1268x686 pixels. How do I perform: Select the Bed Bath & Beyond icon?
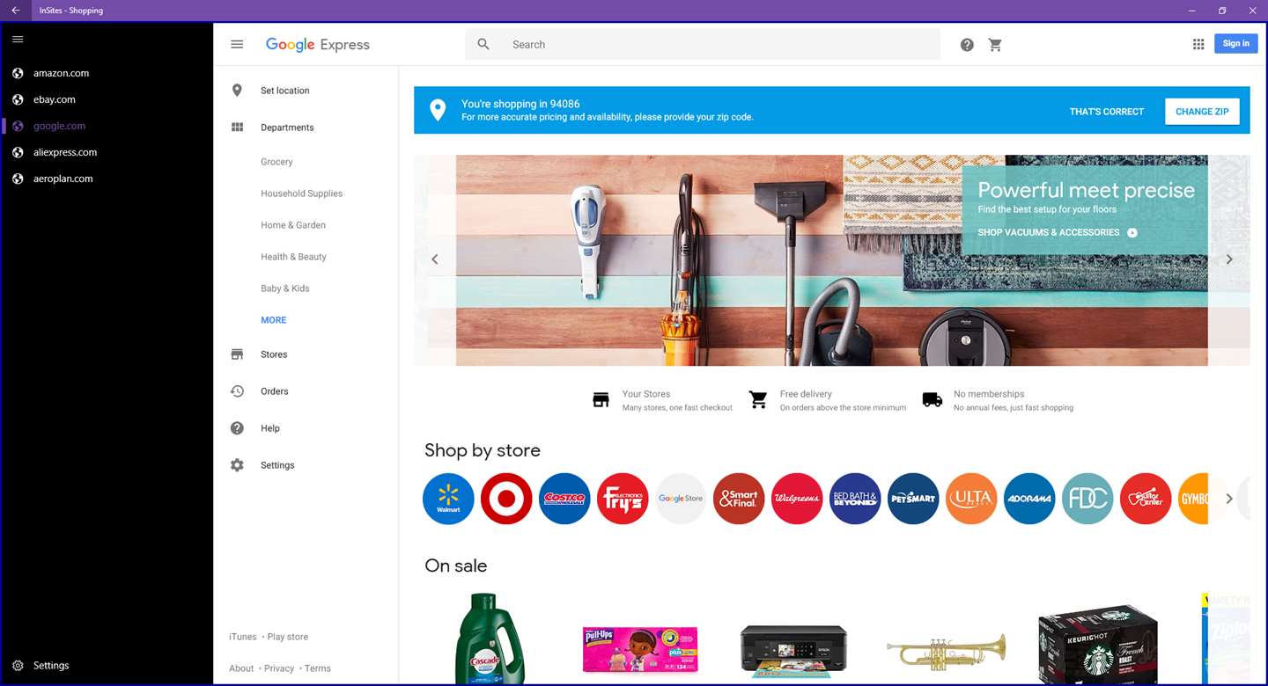[x=855, y=499]
